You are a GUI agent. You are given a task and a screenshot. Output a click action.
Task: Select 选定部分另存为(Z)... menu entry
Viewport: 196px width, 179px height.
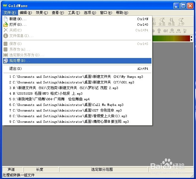point(77,55)
